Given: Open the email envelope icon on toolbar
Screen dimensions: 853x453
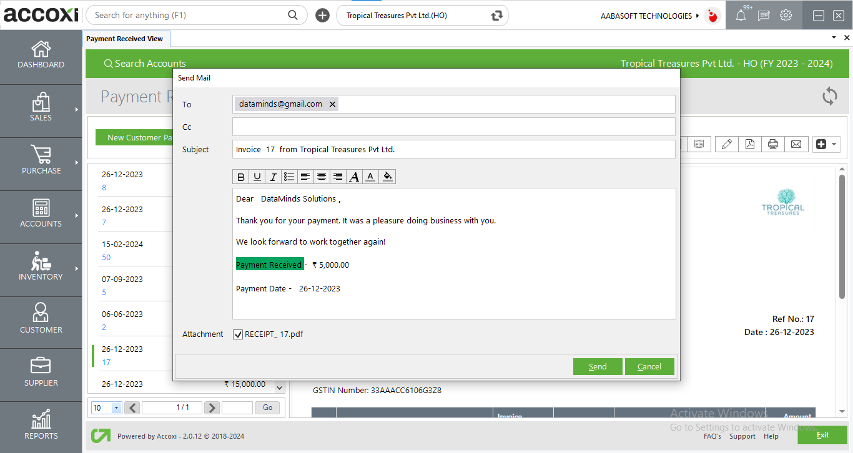Looking at the screenshot, I should pos(796,144).
